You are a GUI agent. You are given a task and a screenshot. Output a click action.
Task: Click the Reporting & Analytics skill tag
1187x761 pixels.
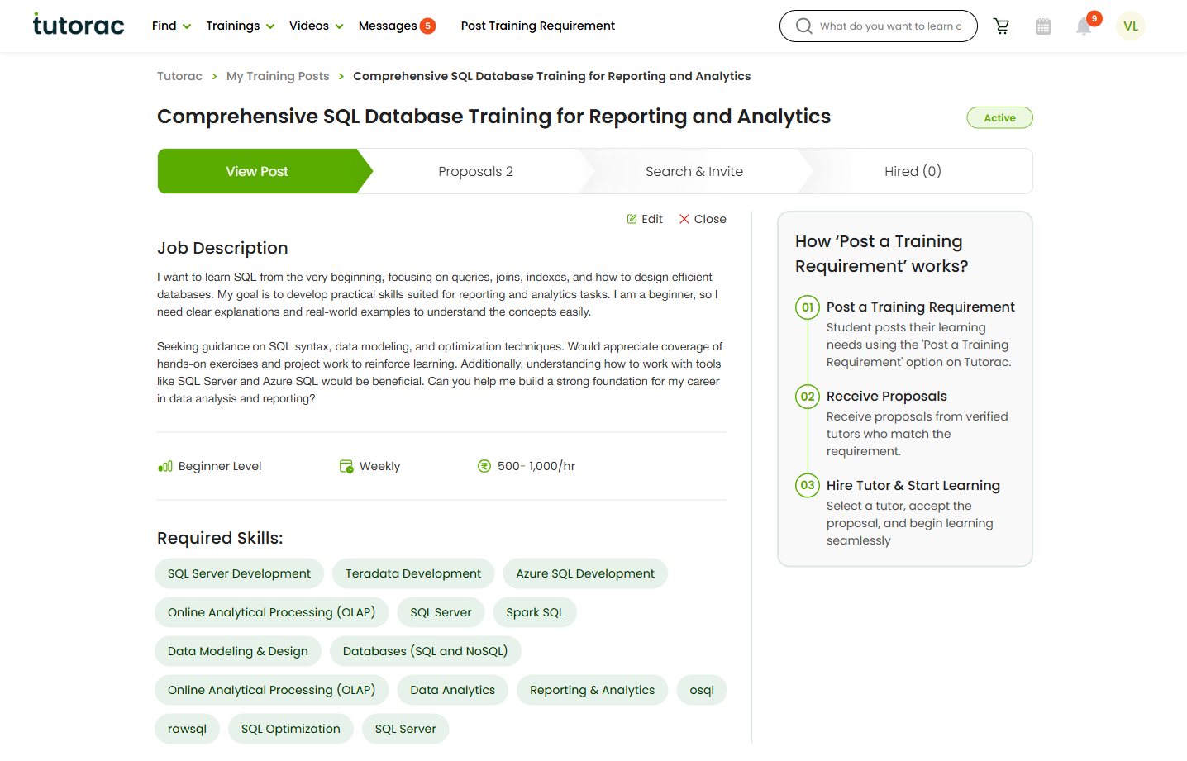(x=592, y=690)
